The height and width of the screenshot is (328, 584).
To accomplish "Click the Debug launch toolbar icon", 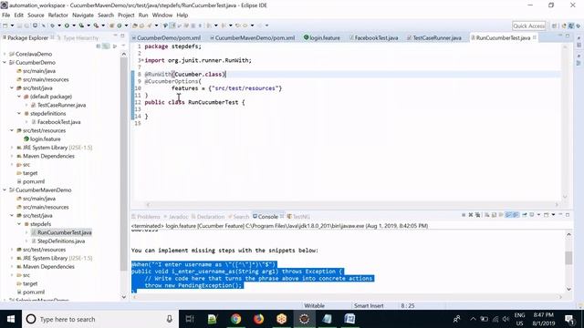I will pos(53,26).
